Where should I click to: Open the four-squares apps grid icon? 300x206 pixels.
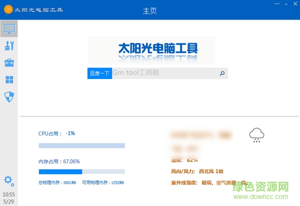pyautogui.click(x=9, y=79)
